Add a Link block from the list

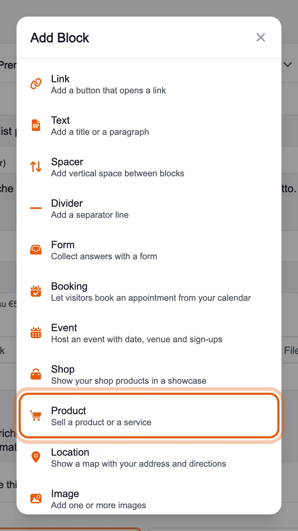coord(149,84)
